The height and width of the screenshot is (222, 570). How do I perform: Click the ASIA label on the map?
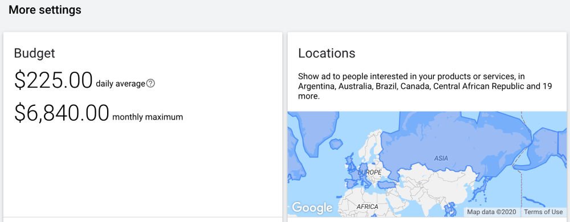pos(441,158)
